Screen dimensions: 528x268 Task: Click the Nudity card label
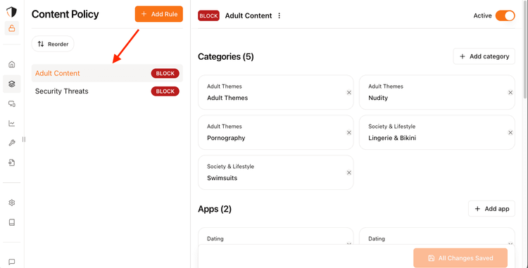pos(378,98)
